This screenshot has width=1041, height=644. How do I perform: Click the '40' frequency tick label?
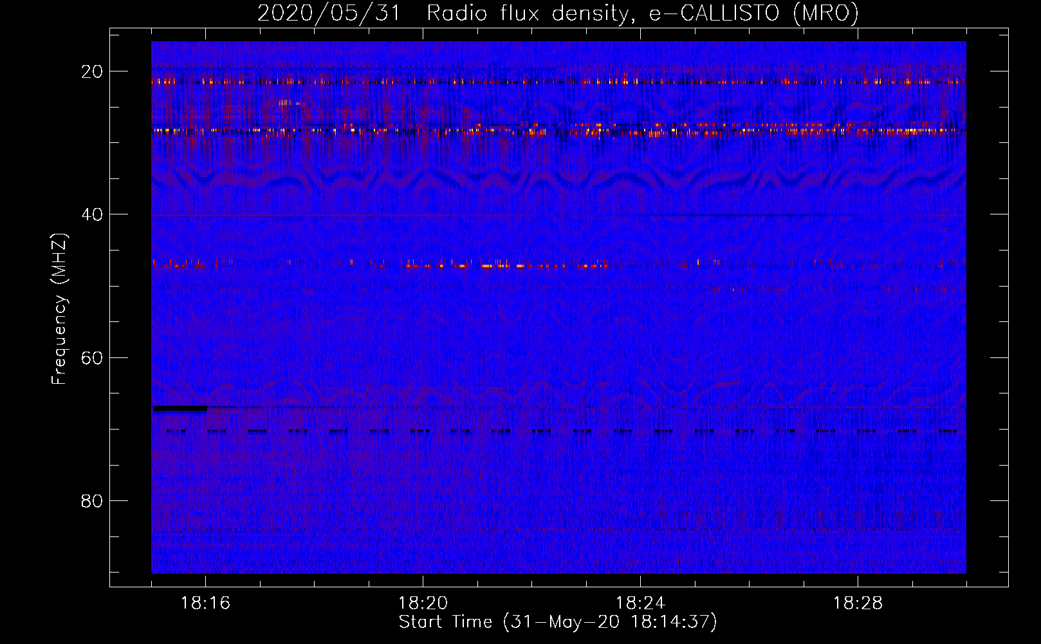point(92,214)
